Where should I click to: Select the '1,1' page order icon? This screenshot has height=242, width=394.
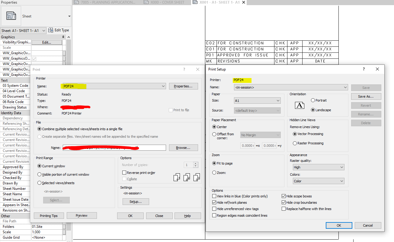[177, 177]
